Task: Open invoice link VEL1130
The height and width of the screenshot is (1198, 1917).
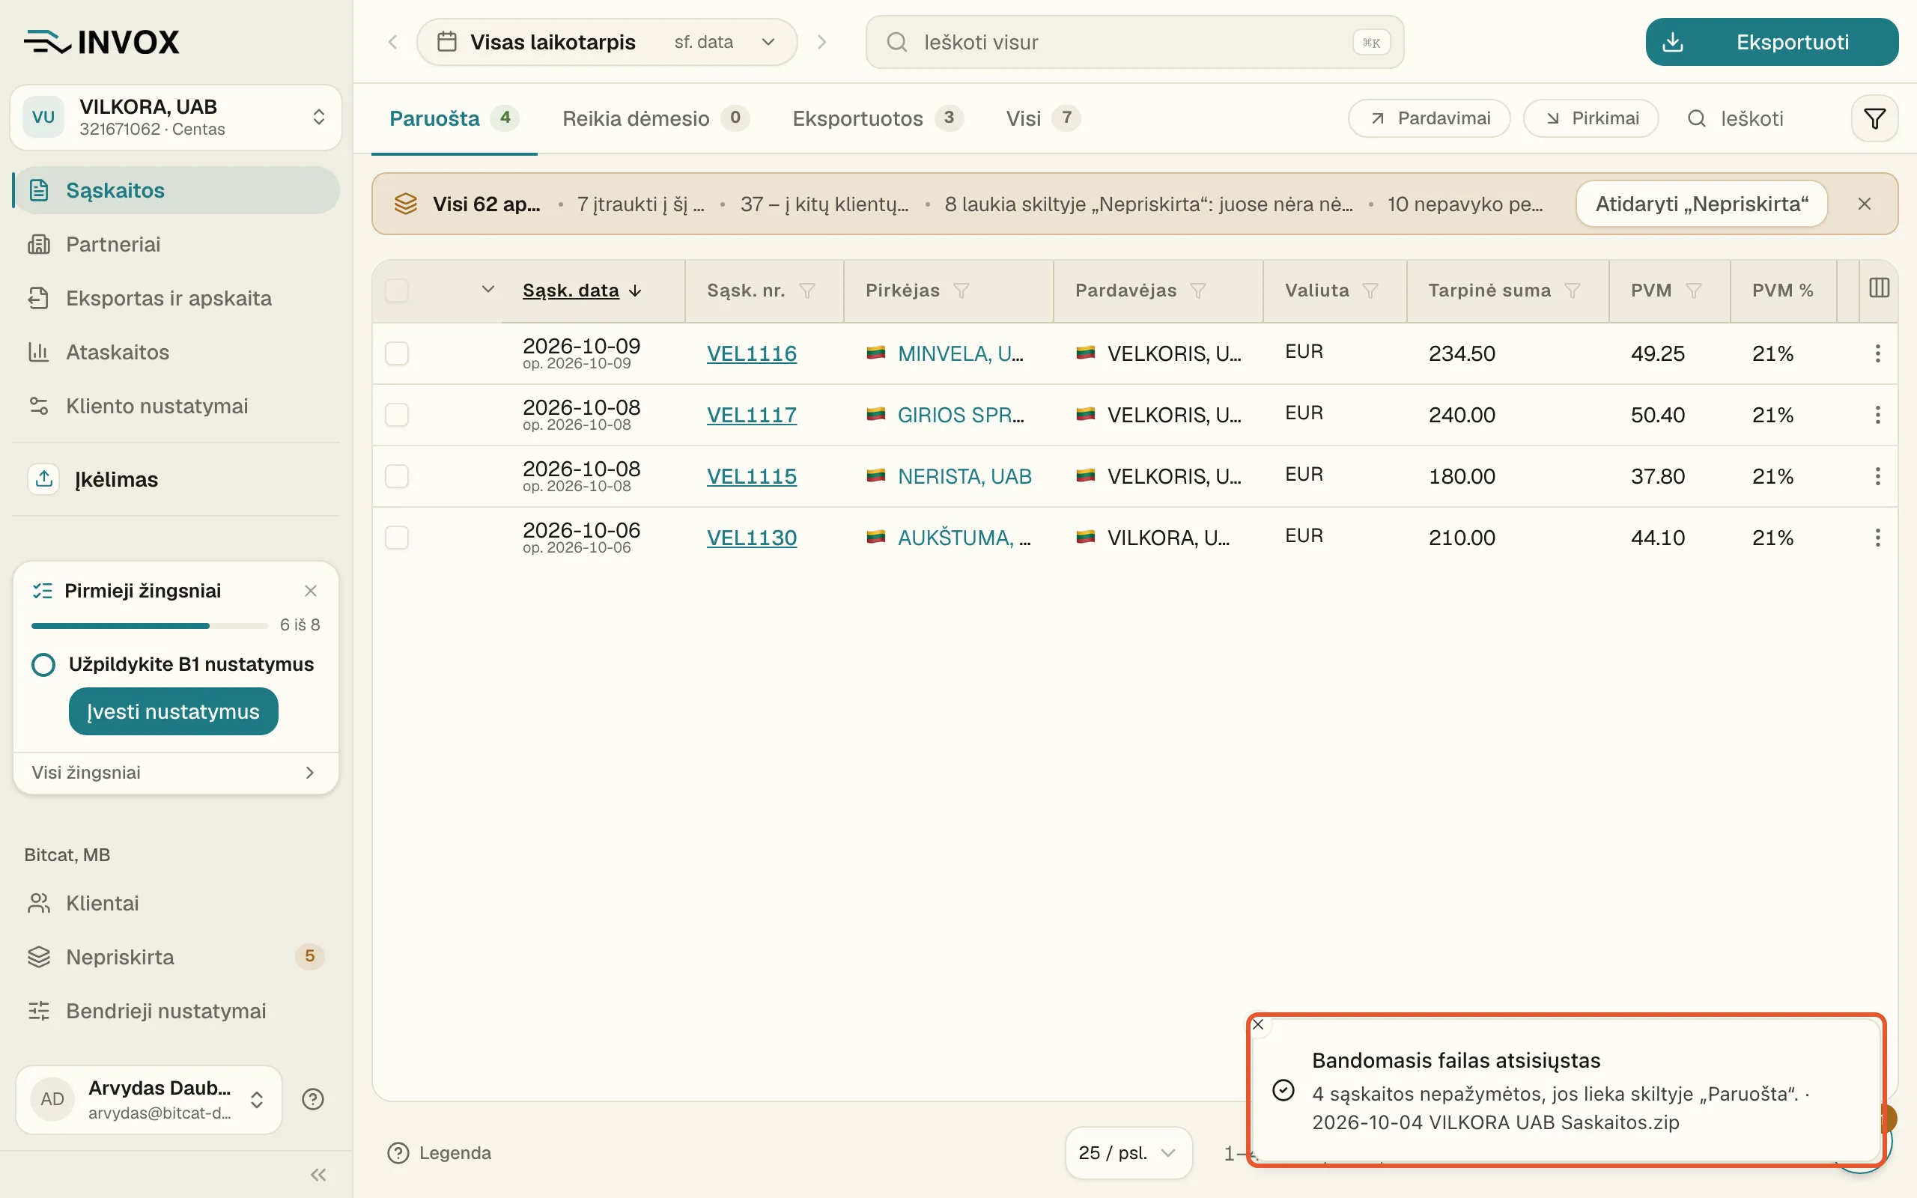Action: (x=751, y=538)
